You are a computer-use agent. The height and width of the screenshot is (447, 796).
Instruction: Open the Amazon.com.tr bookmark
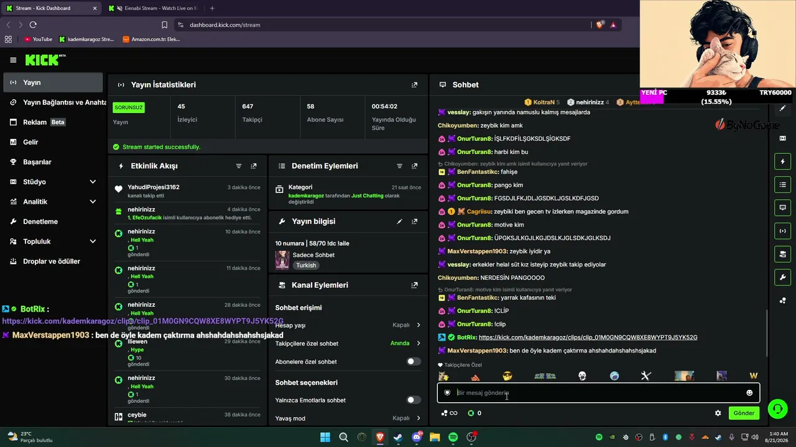click(151, 39)
